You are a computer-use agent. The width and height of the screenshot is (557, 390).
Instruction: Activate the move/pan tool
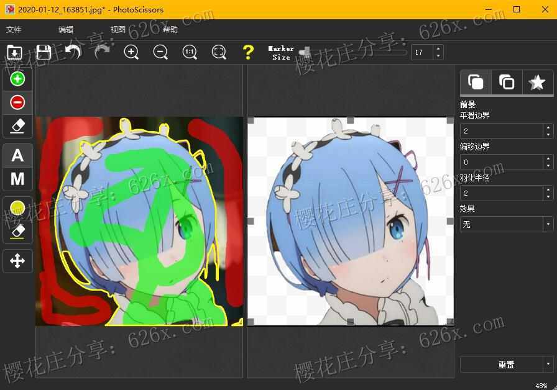click(x=17, y=261)
